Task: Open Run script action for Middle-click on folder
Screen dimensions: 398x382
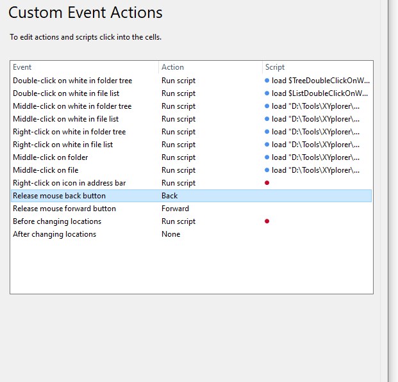Action: (178, 157)
